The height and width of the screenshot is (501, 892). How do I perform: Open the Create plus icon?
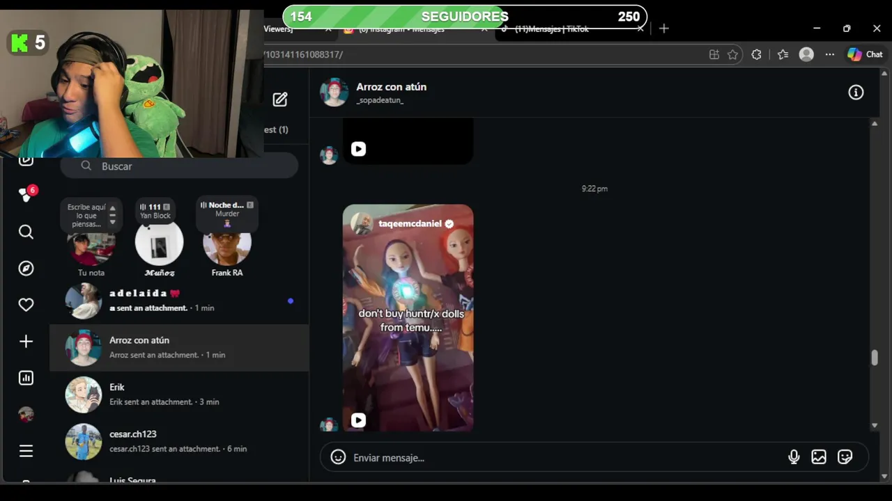click(26, 341)
